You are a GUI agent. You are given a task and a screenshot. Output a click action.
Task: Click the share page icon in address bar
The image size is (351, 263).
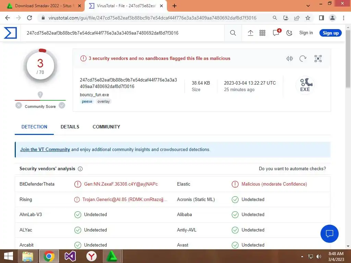(297, 18)
